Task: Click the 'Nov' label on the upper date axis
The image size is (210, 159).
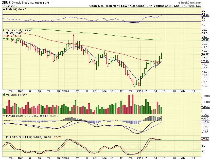Action: (x=64, y=91)
